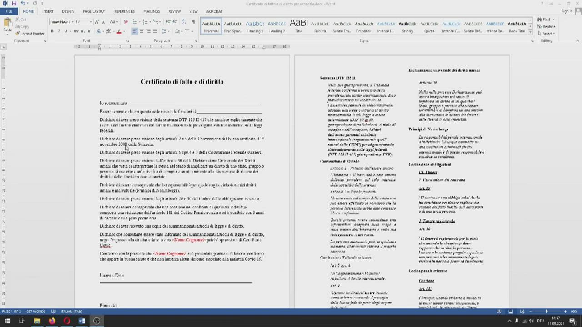Expand the Styles gallery More arrow
The width and height of the screenshot is (582, 327).
click(530, 33)
